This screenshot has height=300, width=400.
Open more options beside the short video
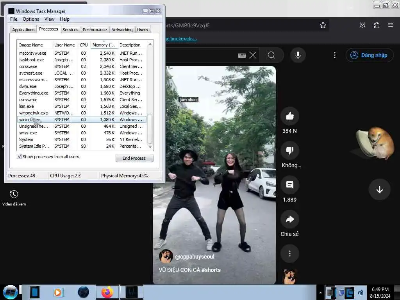point(289,254)
